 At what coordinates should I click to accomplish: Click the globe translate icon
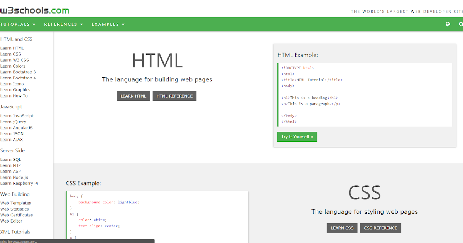pos(448,24)
